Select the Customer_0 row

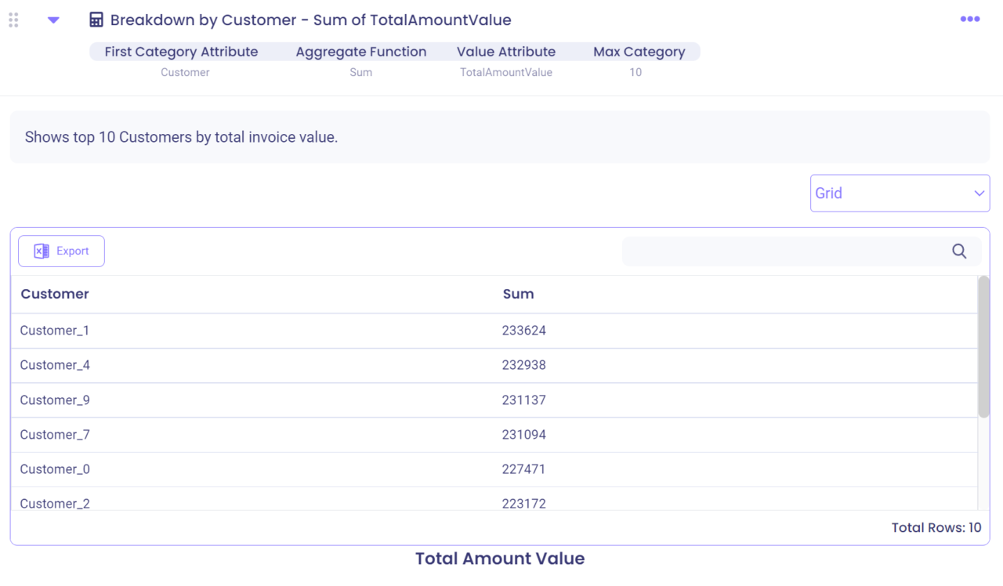[494, 468]
